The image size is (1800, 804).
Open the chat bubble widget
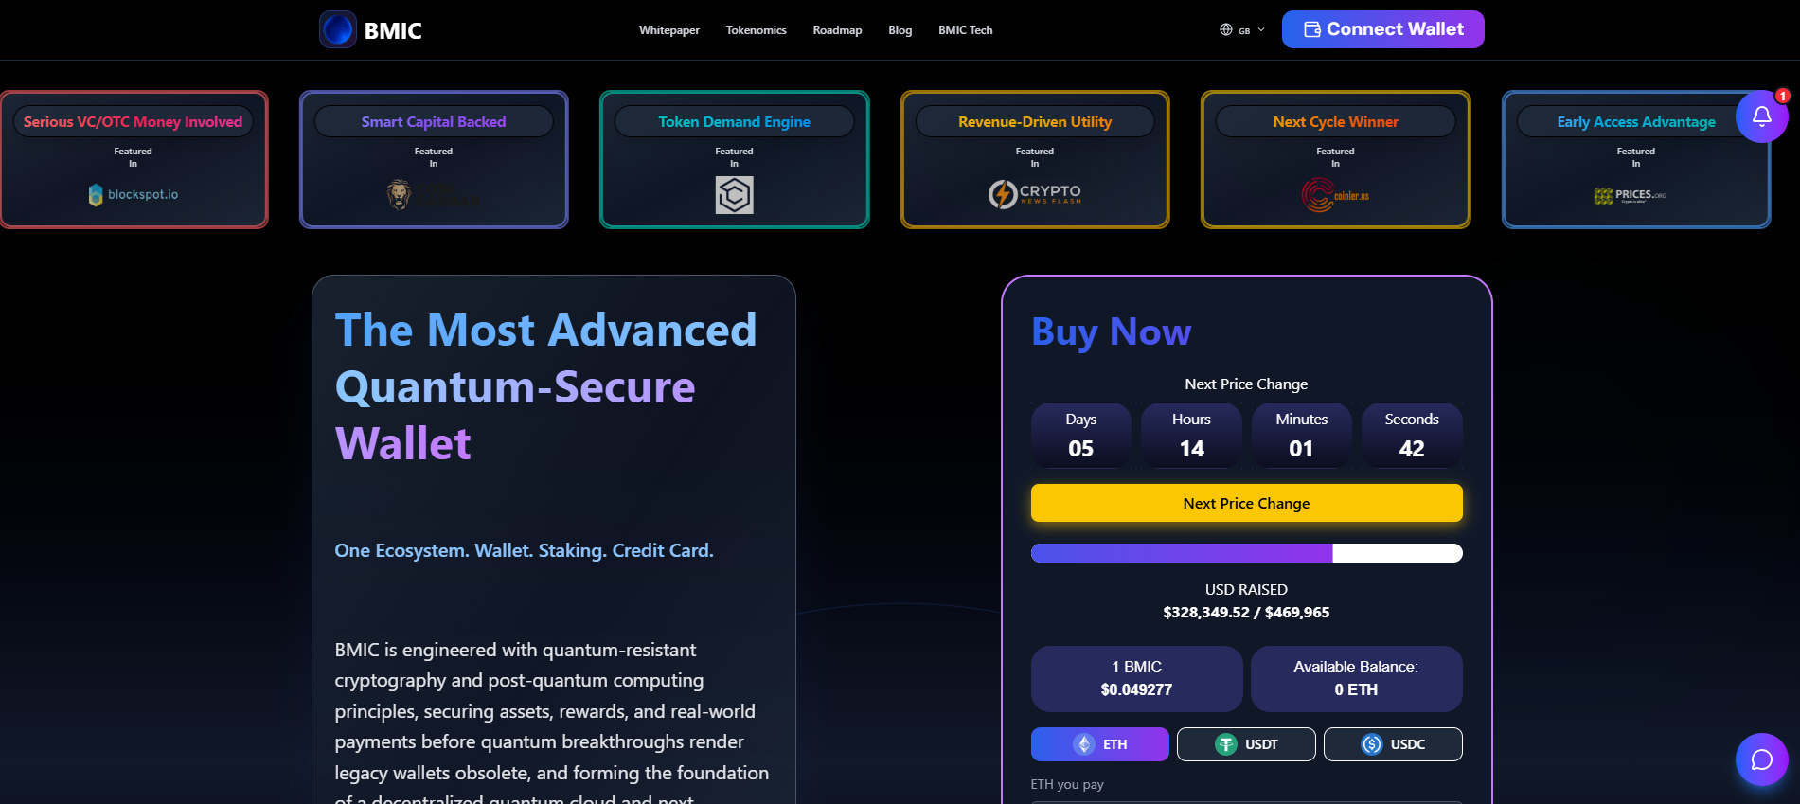tap(1761, 759)
